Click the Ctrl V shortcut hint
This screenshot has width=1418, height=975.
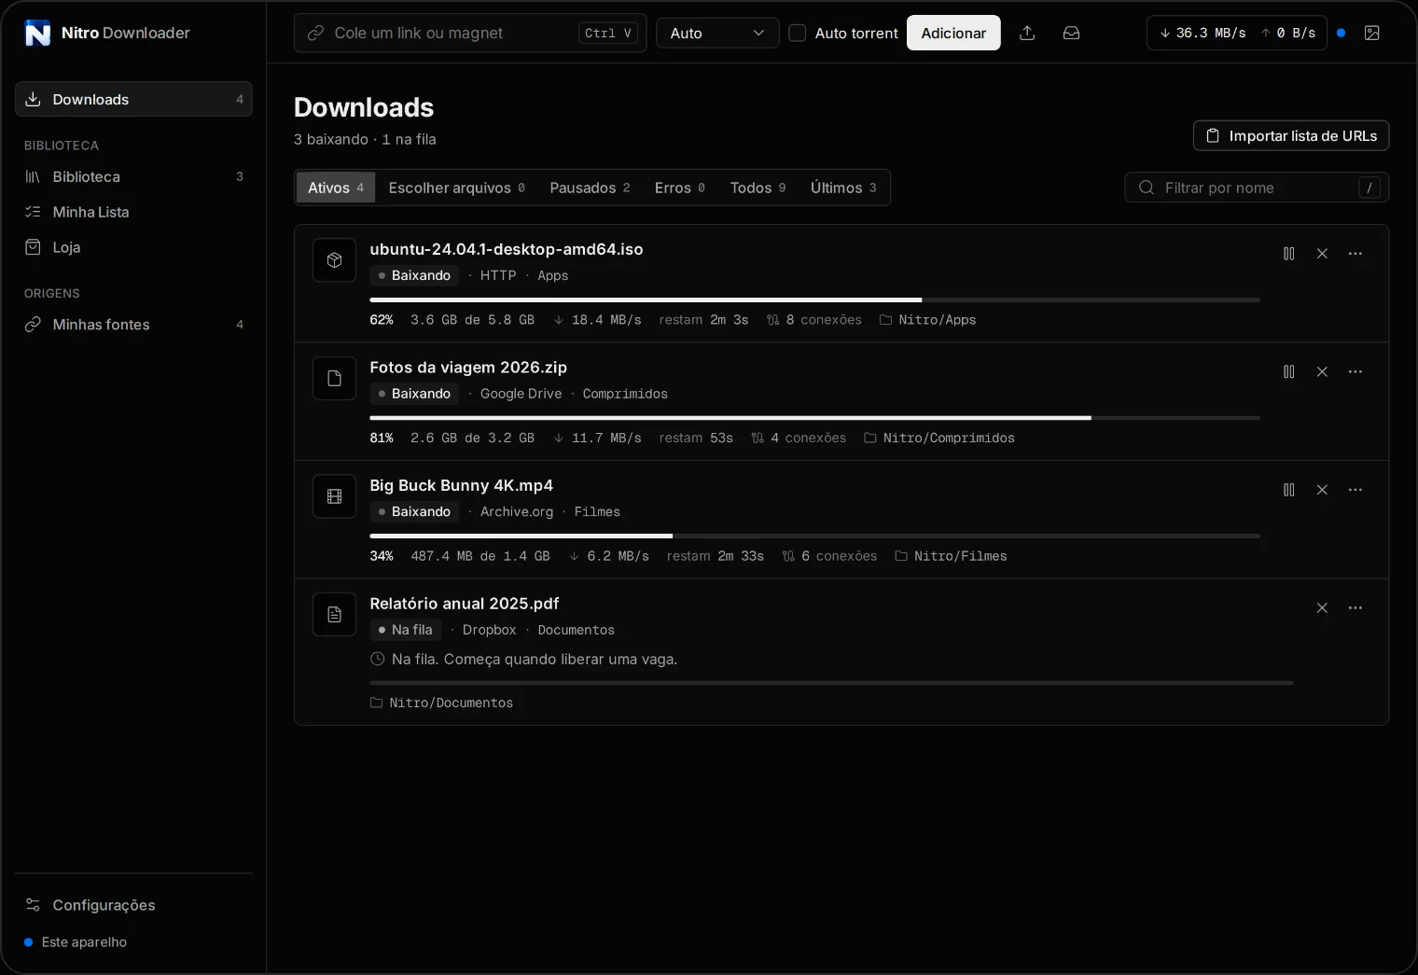point(608,33)
